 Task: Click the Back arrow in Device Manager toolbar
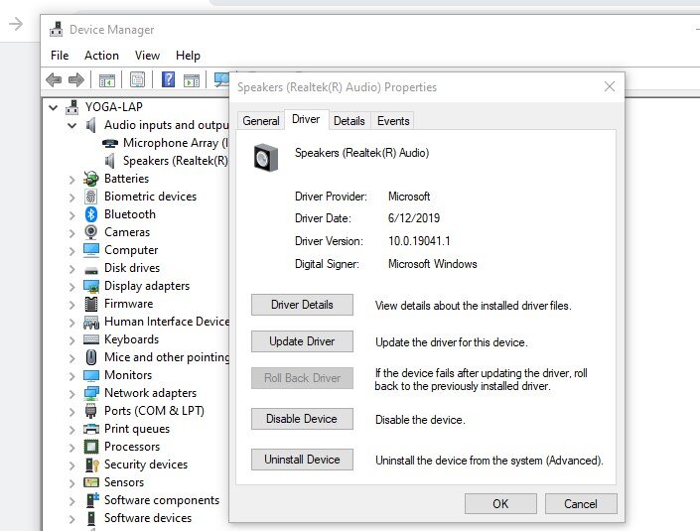click(54, 79)
